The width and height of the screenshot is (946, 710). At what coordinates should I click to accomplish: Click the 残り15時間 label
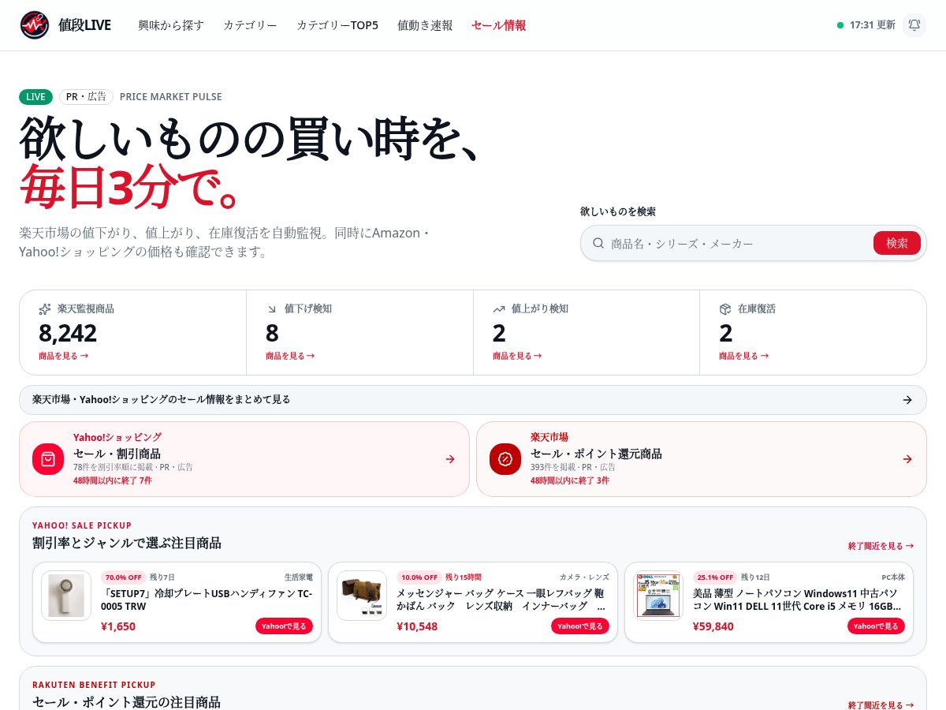coord(464,577)
